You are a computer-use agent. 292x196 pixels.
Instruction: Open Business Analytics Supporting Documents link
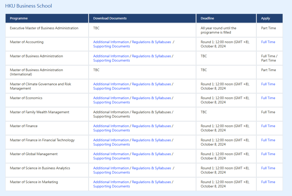(111, 172)
